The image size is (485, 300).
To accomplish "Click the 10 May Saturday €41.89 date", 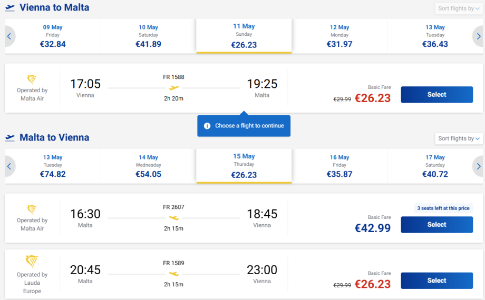I will coord(148,36).
